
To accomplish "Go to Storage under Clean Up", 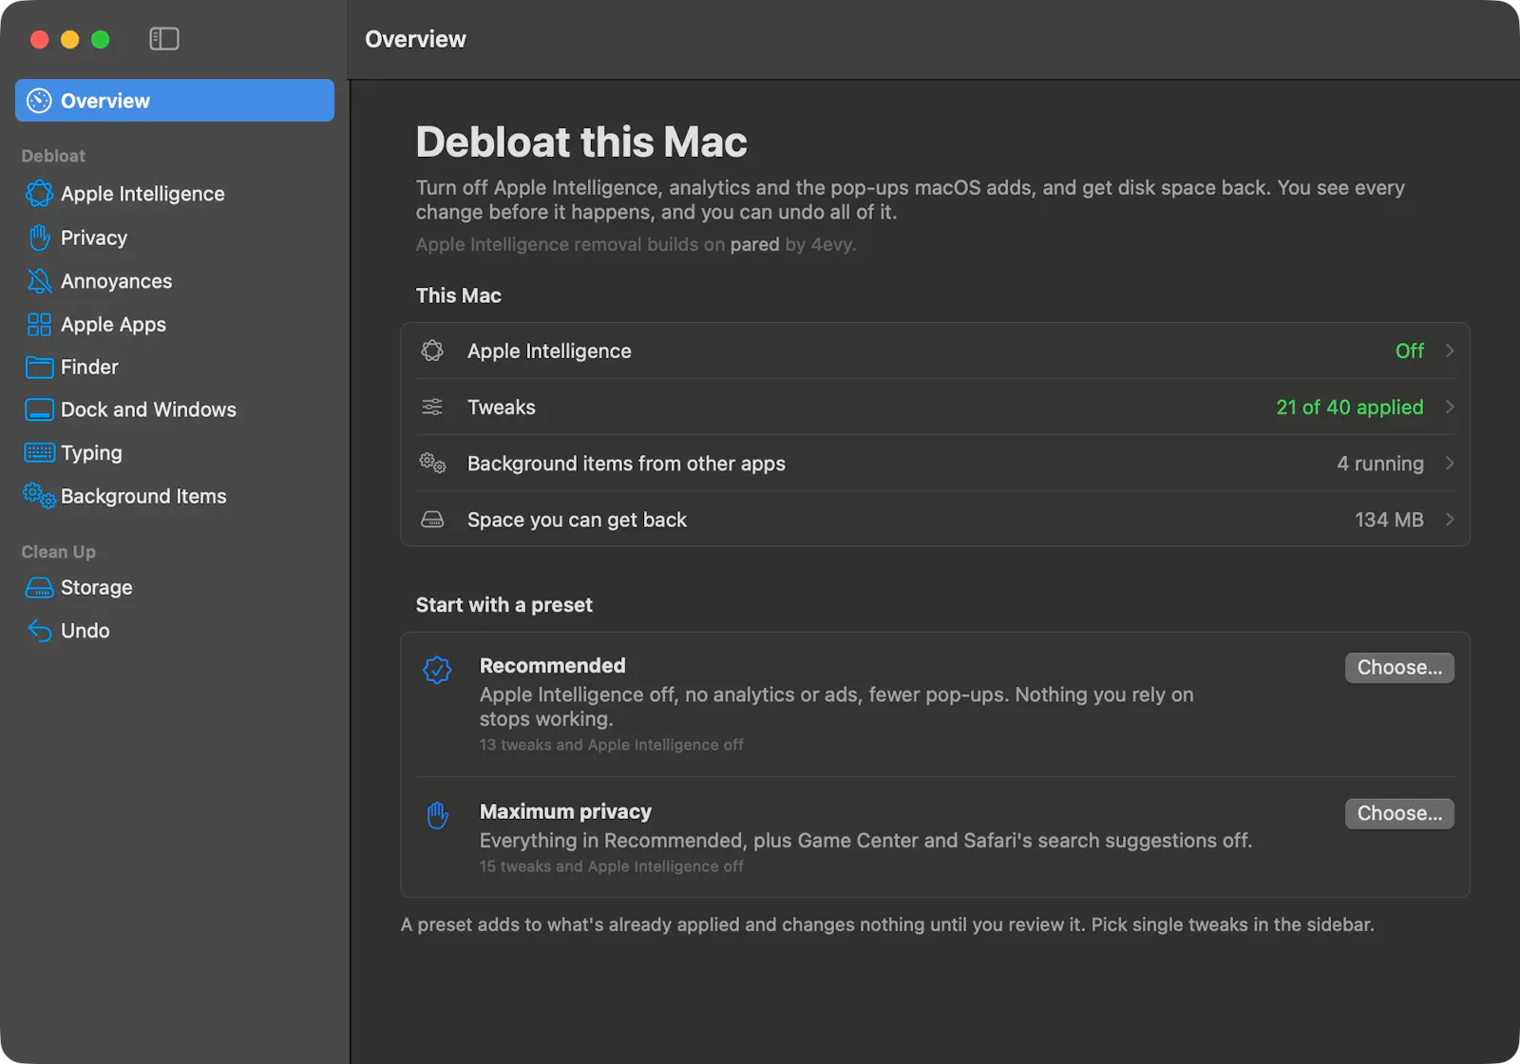I will click(x=175, y=587).
